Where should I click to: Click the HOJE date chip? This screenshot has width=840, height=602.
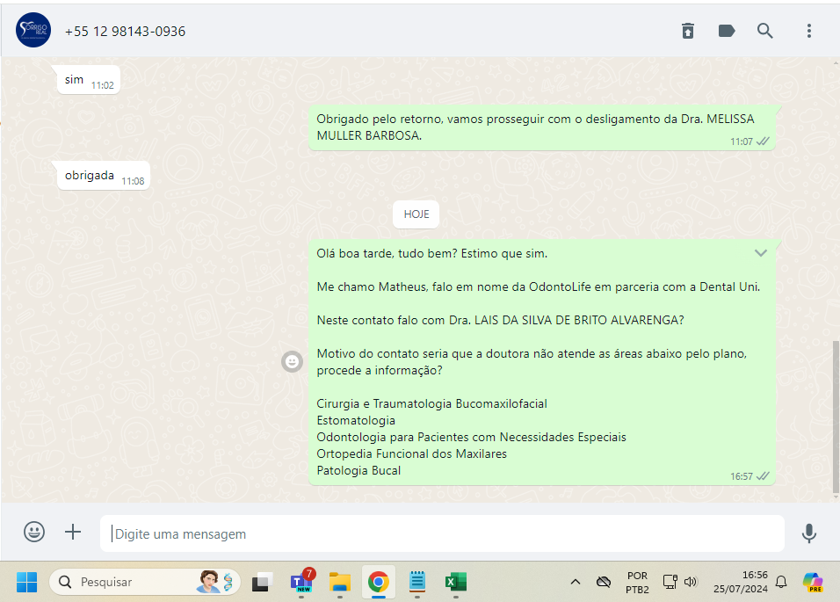(x=416, y=214)
